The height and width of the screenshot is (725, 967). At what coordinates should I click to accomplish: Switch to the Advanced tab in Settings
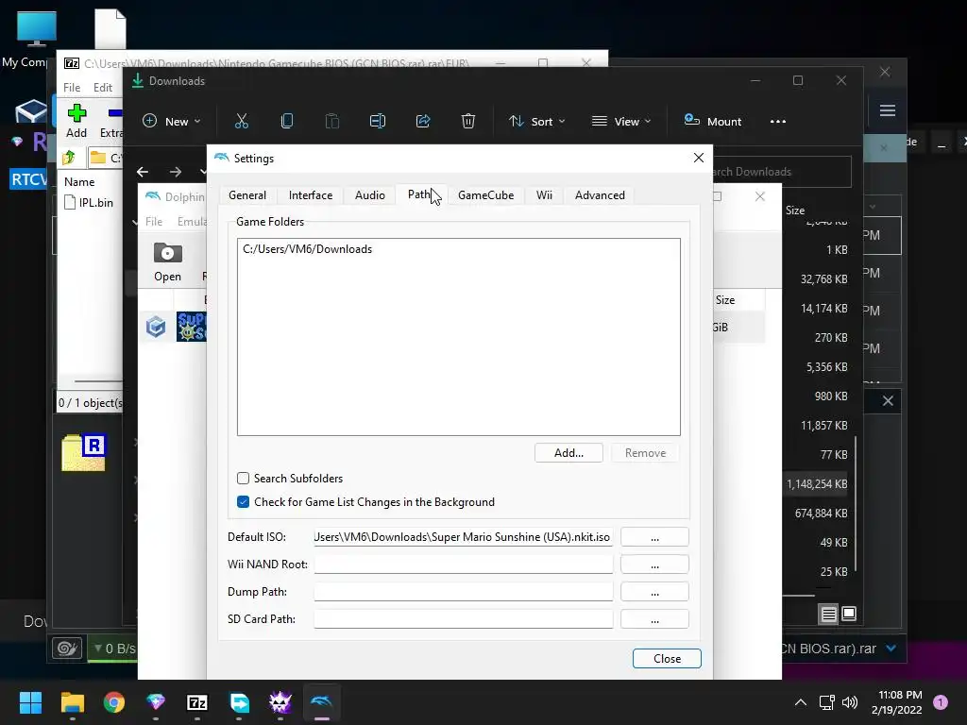[x=600, y=194]
